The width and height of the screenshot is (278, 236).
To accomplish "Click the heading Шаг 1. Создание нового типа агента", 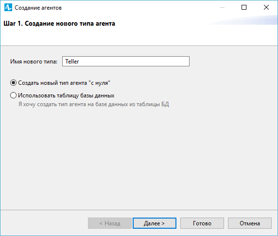I will 59,23.
